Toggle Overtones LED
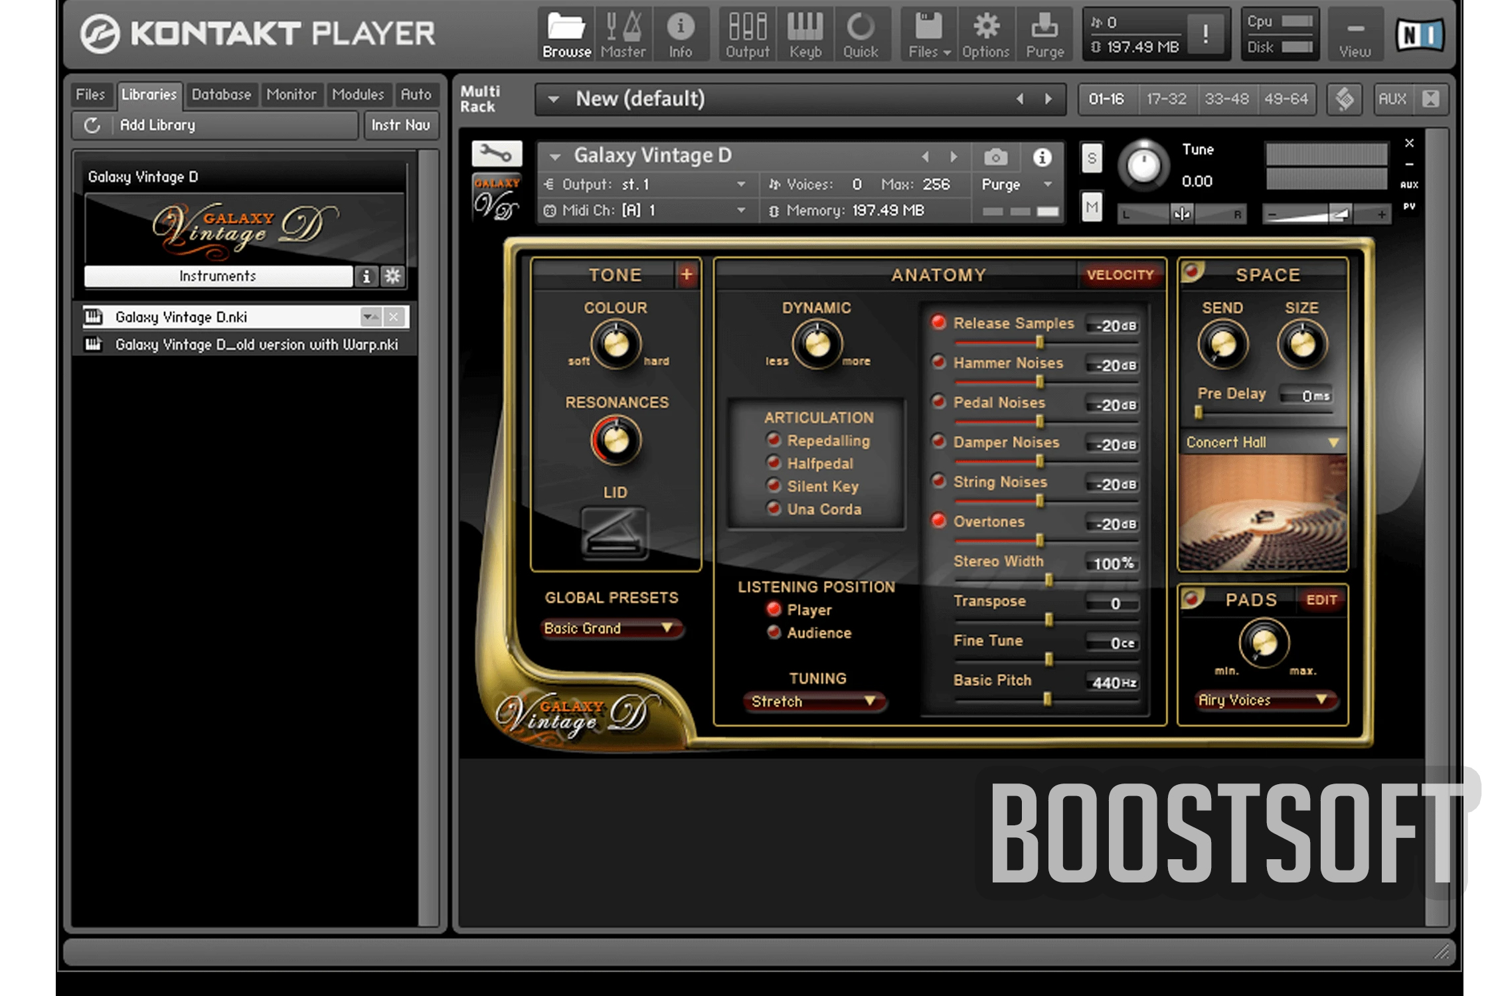Viewport: 1494px width, 996px height. [x=938, y=521]
